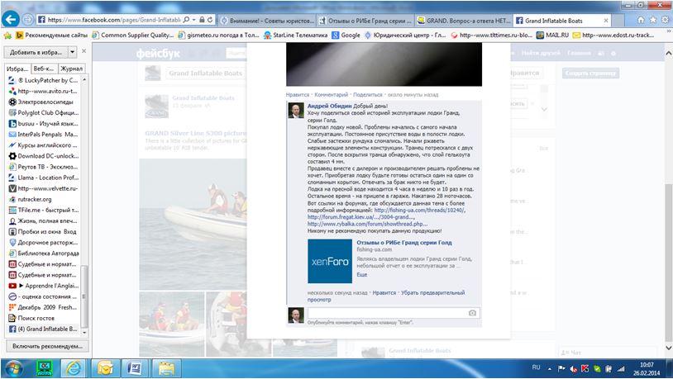Click the search magnifier in address bar
673x379 pixels.
tap(186, 20)
